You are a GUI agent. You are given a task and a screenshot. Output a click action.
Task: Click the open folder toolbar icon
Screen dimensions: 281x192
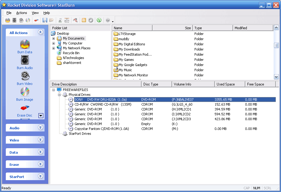(x=52, y=20)
